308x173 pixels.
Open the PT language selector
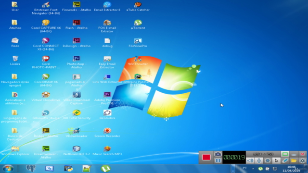(245, 168)
